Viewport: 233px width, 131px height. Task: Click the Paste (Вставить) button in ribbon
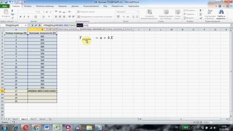6,13
